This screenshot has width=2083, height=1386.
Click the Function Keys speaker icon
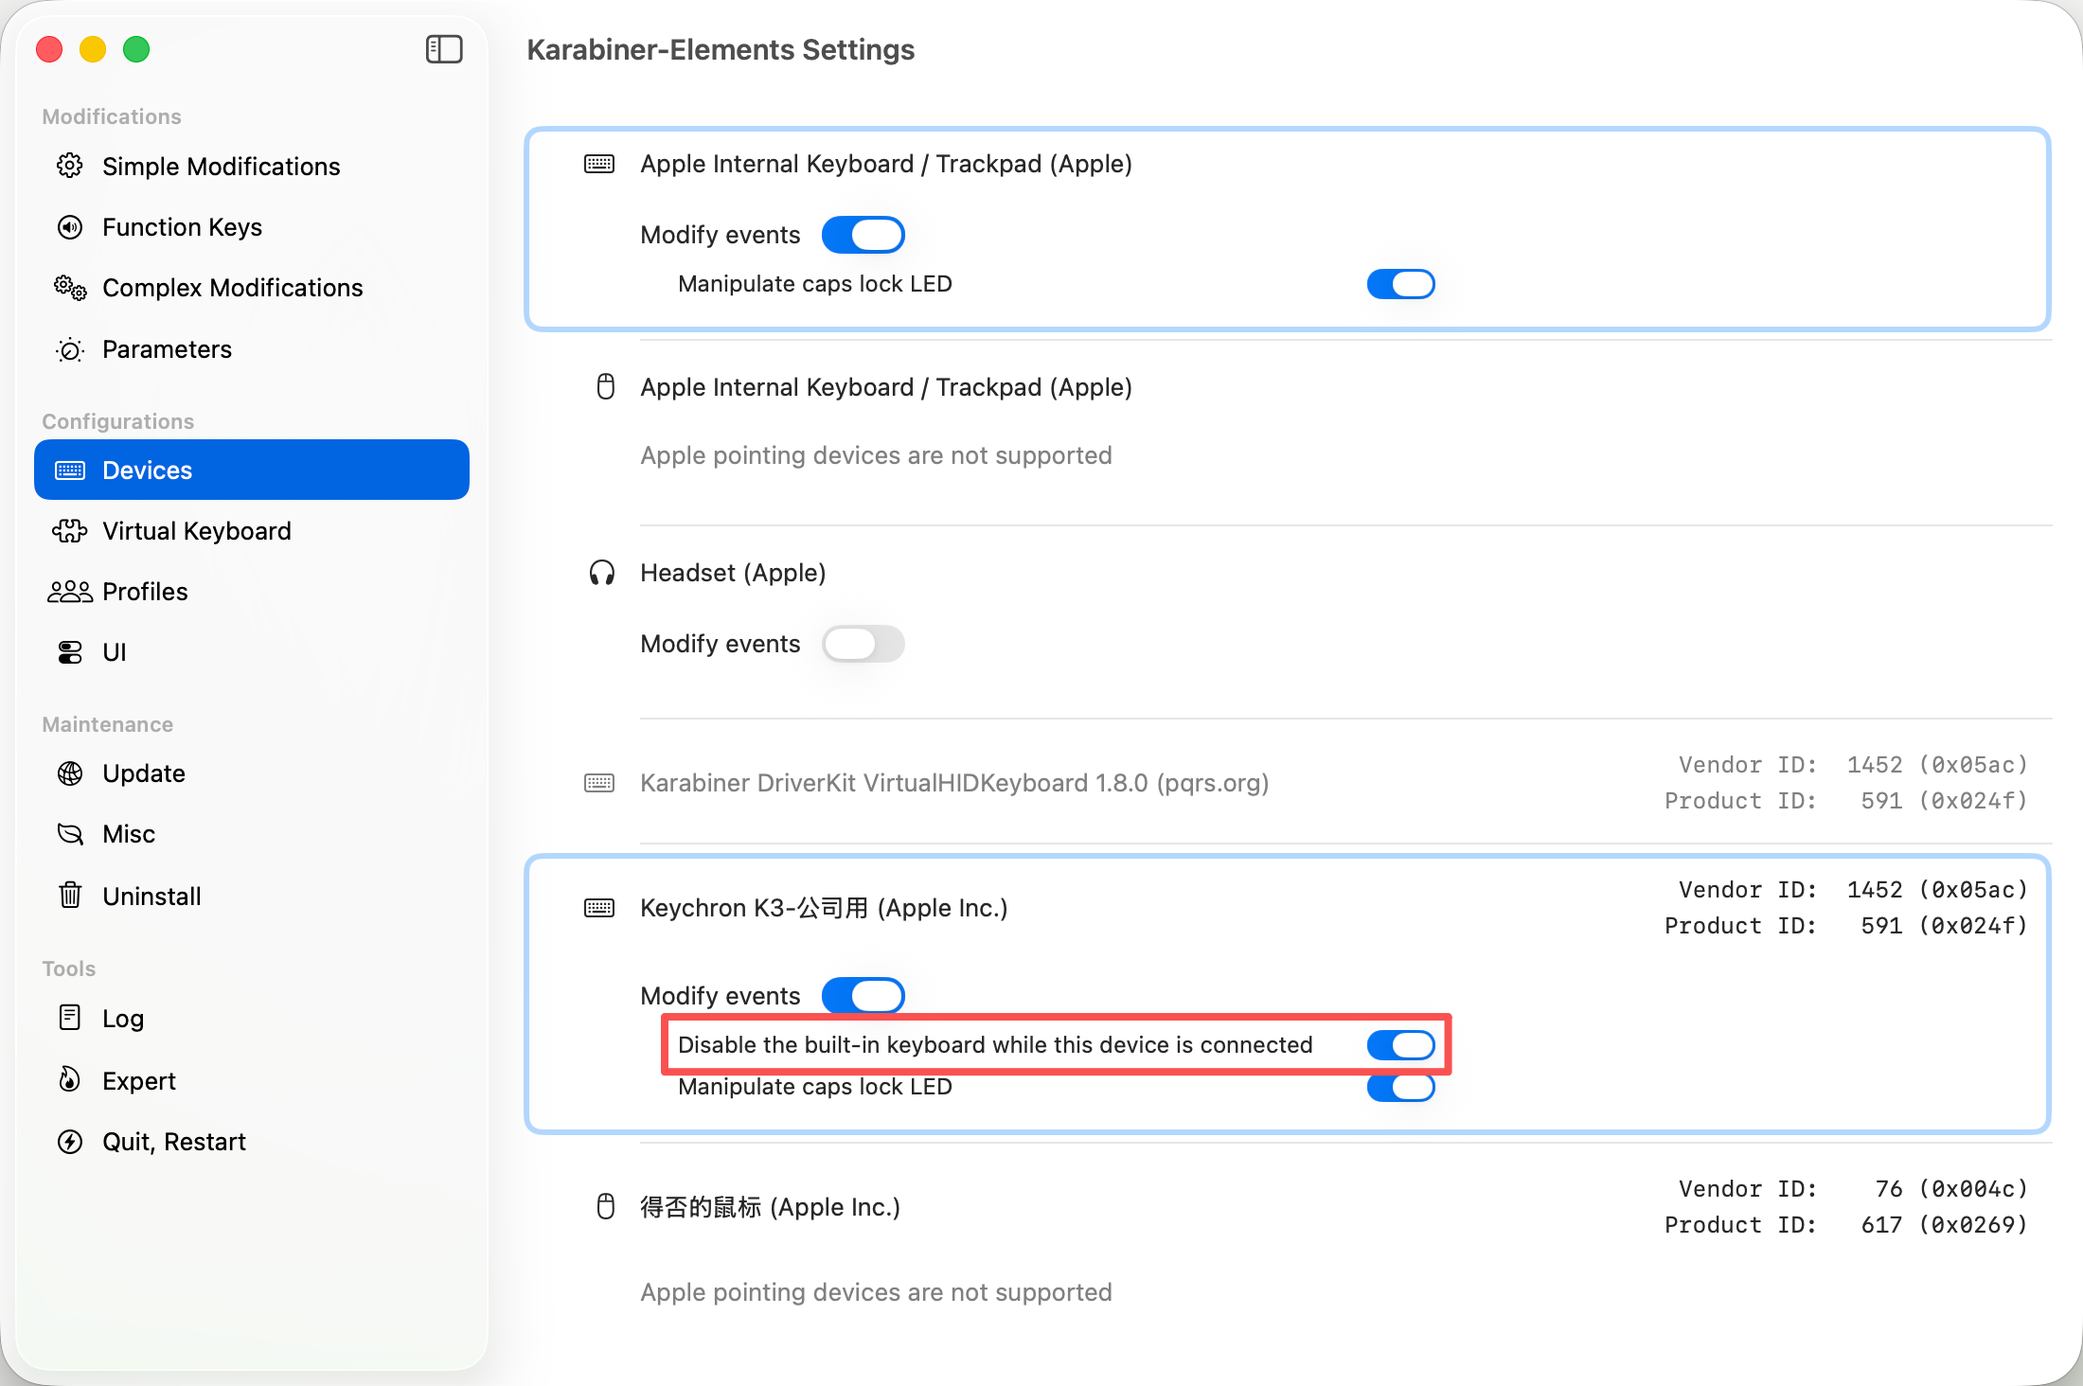coord(70,227)
